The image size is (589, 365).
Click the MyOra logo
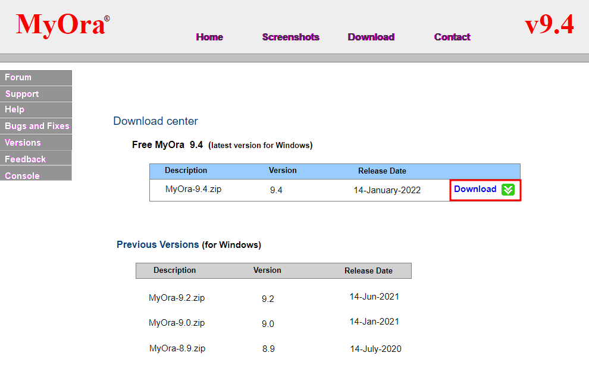(x=62, y=25)
